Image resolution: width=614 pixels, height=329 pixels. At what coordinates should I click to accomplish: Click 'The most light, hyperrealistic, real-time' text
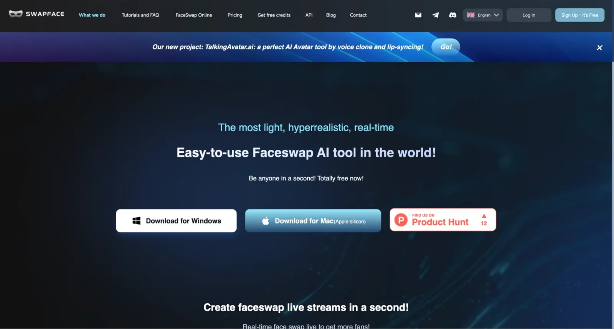(x=306, y=128)
